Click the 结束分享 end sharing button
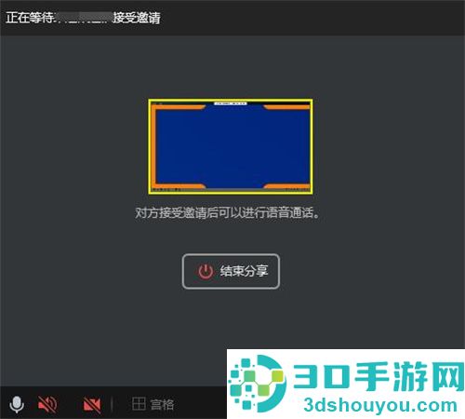 point(231,271)
